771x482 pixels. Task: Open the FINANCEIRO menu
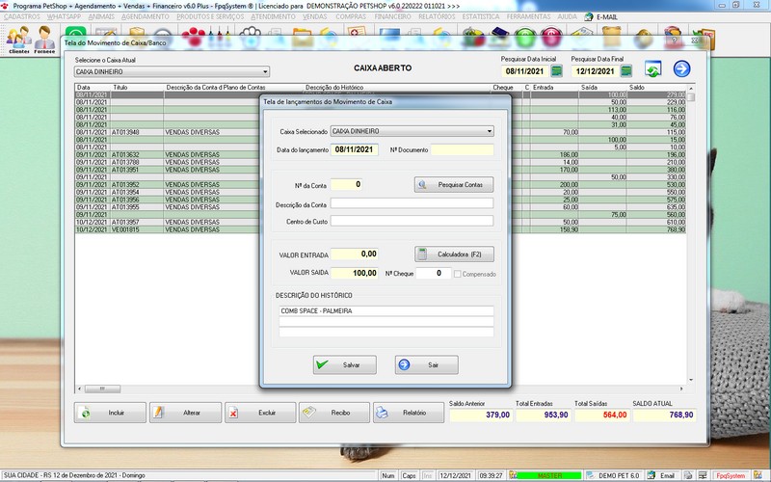coord(392,16)
